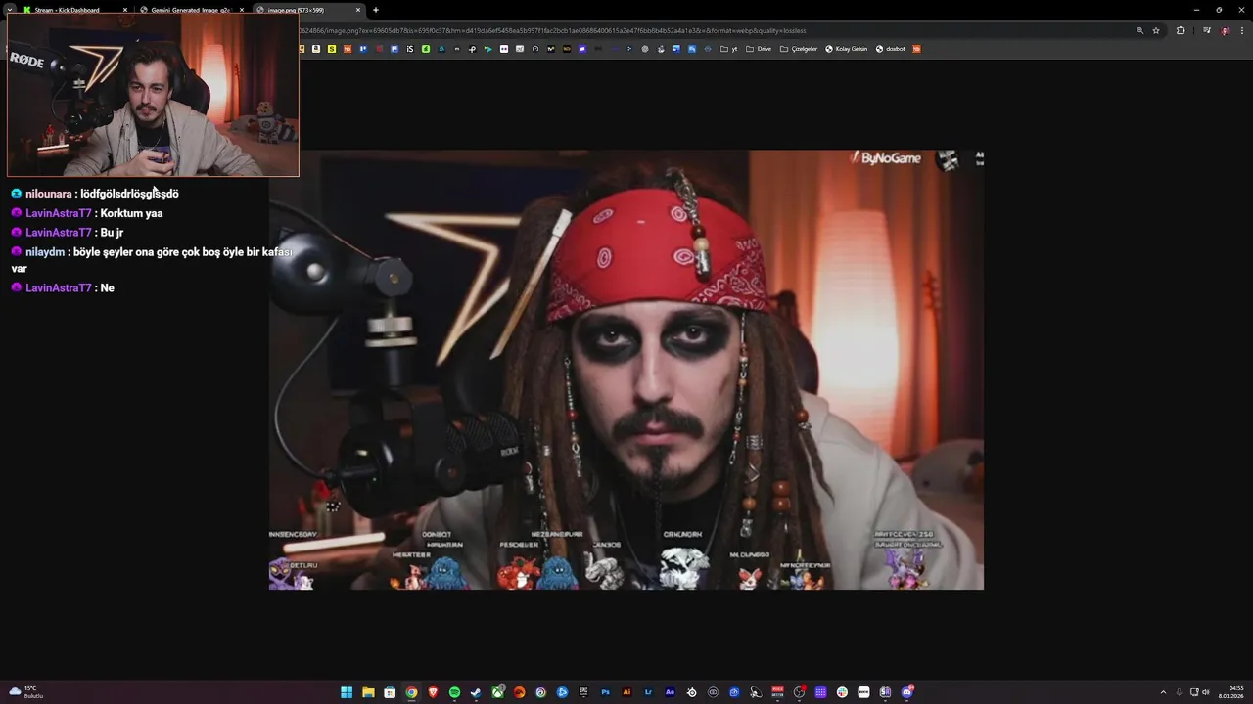
Task: Bookmark this page with the star icon
Action: tap(1156, 30)
